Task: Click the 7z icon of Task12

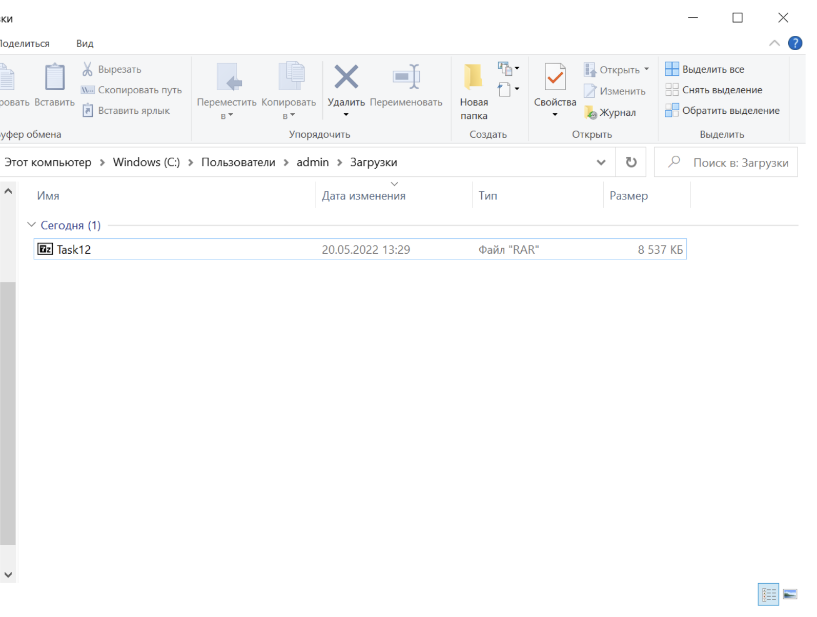Action: click(x=45, y=250)
